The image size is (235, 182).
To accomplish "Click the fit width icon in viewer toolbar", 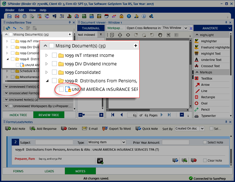I will click(120, 35).
